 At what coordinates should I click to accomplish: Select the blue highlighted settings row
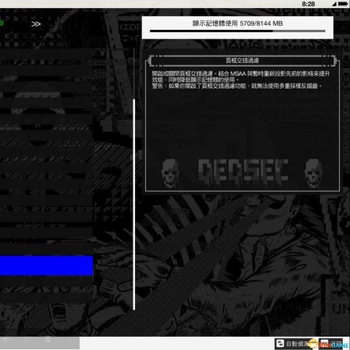(x=47, y=265)
